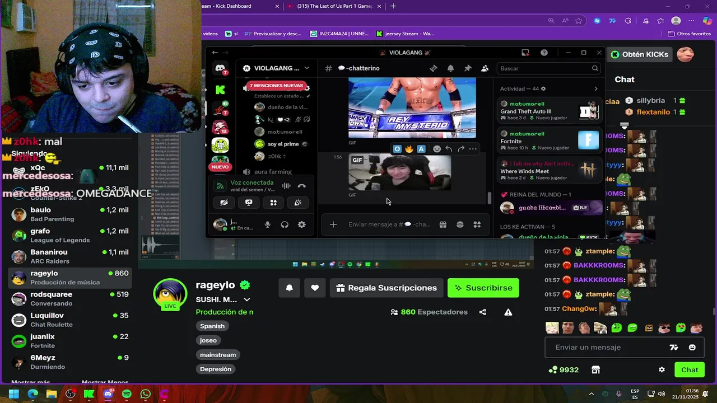
Task: Open new browser tab plus button
Action: pyautogui.click(x=393, y=6)
